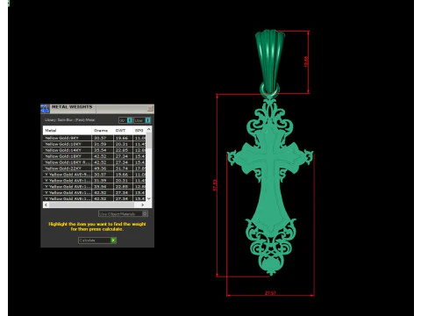Click the 27.57 width dimension label
The height and width of the screenshot is (316, 421).
pos(270,292)
